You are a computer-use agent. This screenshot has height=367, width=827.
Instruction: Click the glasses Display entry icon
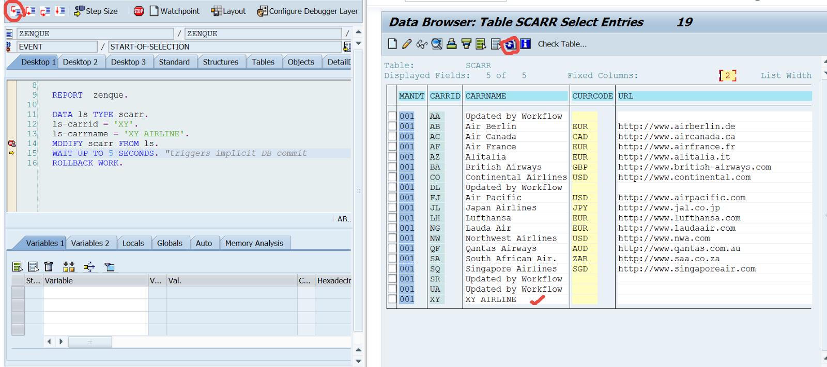click(x=422, y=44)
